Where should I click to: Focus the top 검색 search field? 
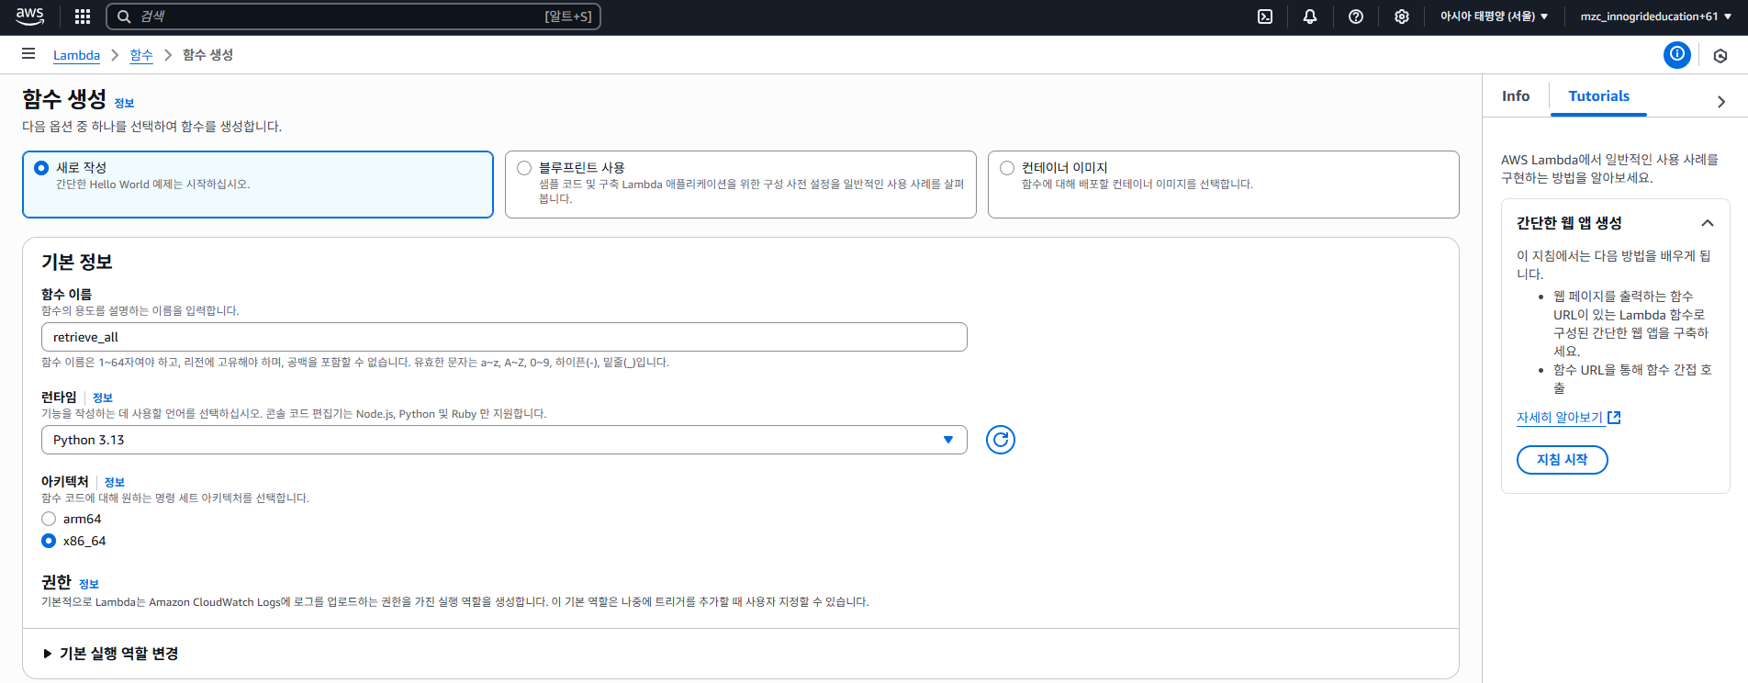tap(353, 17)
